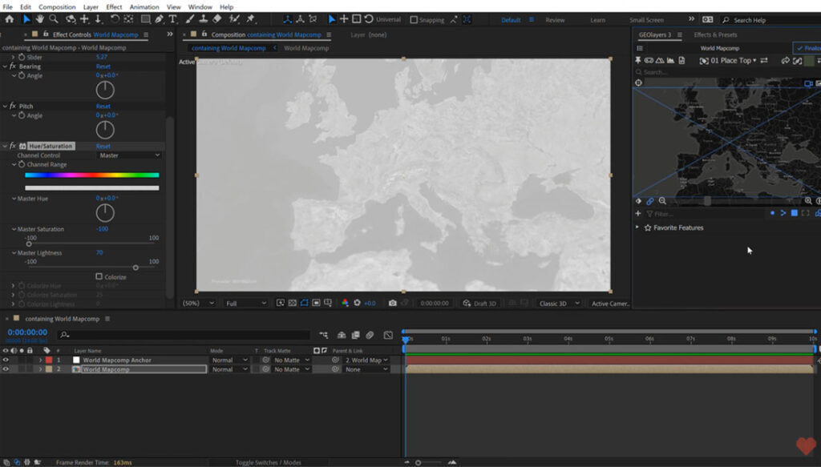The width and height of the screenshot is (821, 467).
Task: Select the Zoom magnifier tool
Action: 54,19
